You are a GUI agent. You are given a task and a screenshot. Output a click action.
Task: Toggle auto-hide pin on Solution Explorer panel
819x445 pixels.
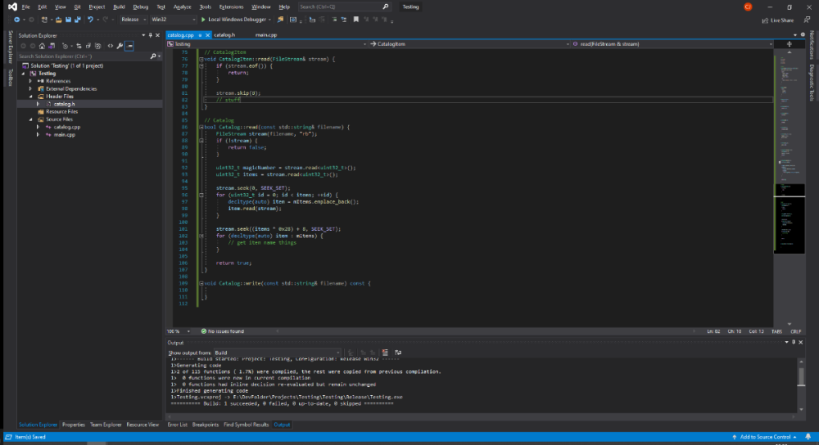(x=151, y=36)
